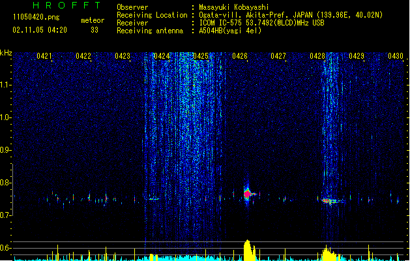Click the 0426 time marker
The height and width of the screenshot is (261, 410).
(240, 56)
